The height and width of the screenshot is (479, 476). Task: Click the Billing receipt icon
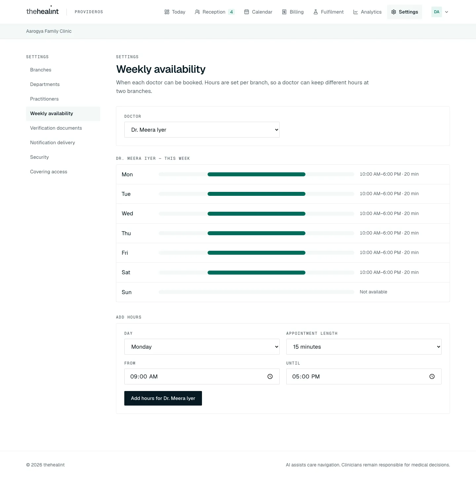tap(284, 12)
